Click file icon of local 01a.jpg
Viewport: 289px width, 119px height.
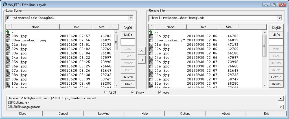(x=8, y=45)
